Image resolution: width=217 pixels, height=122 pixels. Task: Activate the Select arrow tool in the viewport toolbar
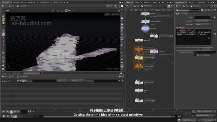tap(3, 30)
